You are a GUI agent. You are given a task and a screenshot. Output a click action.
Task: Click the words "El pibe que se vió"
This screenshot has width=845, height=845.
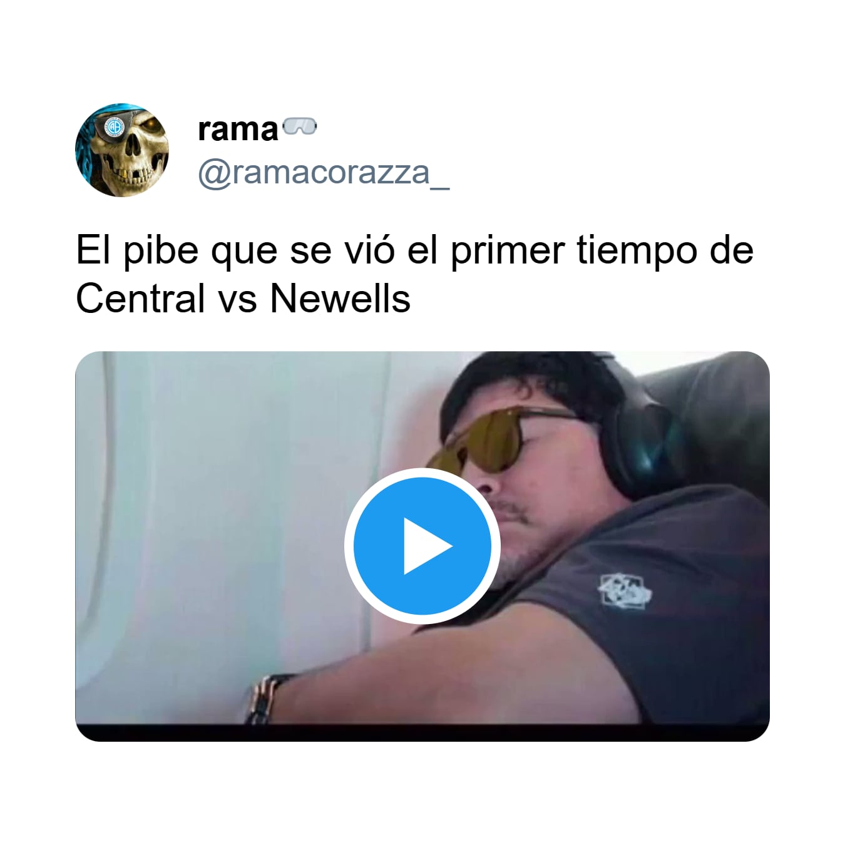click(x=235, y=250)
